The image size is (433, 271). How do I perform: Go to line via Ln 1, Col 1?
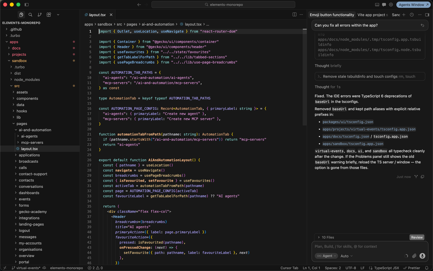click(x=311, y=268)
